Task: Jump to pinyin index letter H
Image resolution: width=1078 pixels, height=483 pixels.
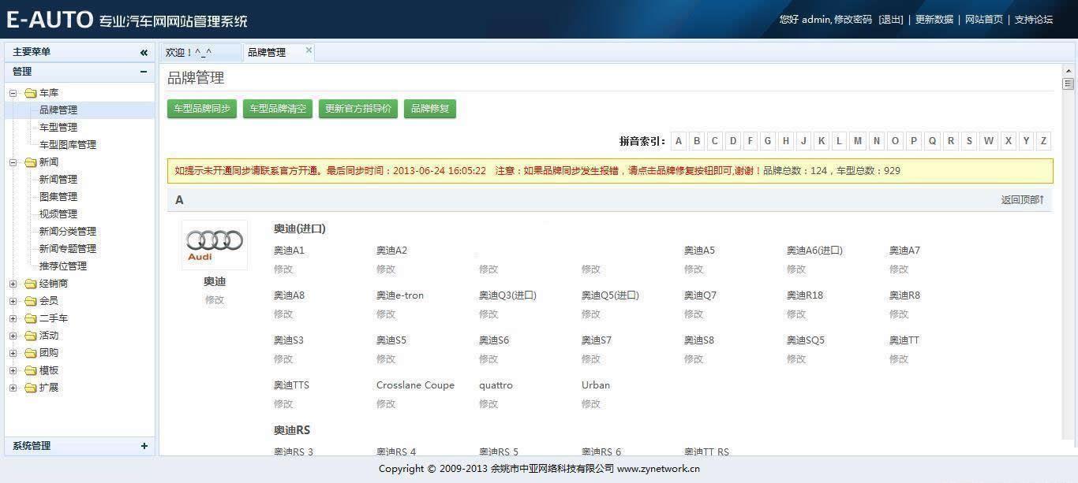Action: click(x=785, y=141)
